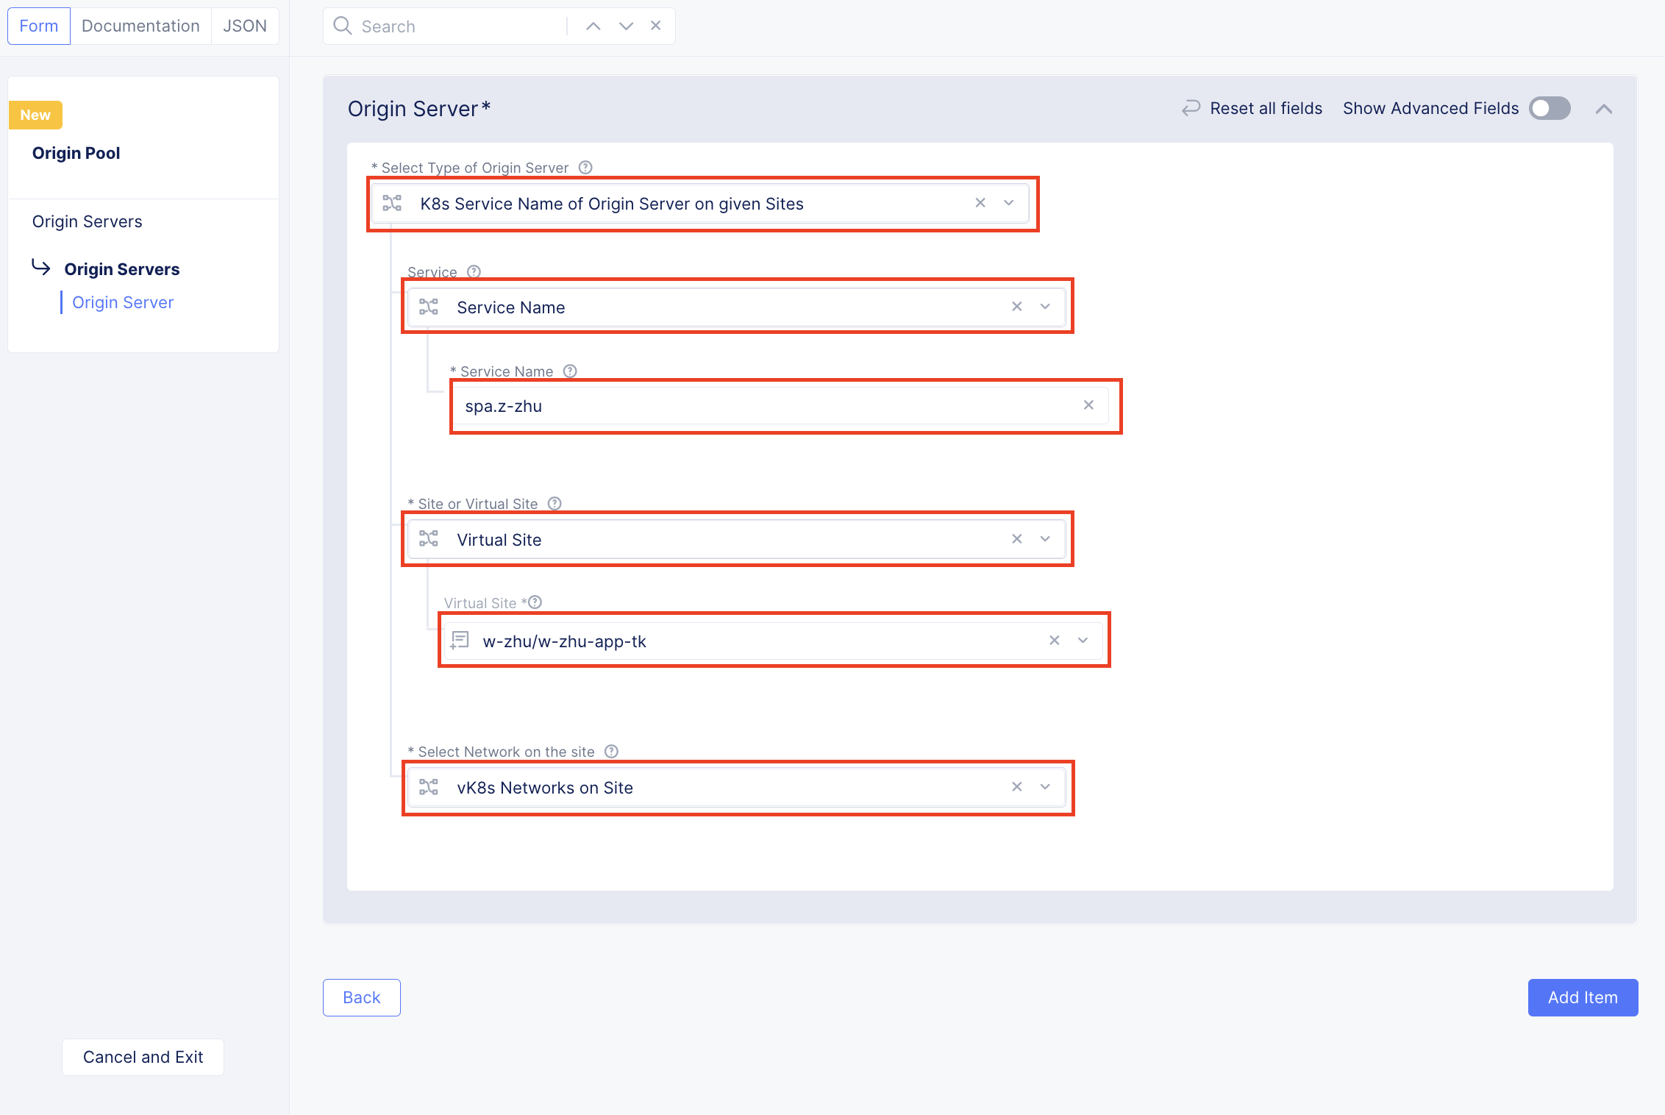Collapse the Origin Server section chevron
Image resolution: width=1665 pixels, height=1115 pixels.
pos(1604,109)
